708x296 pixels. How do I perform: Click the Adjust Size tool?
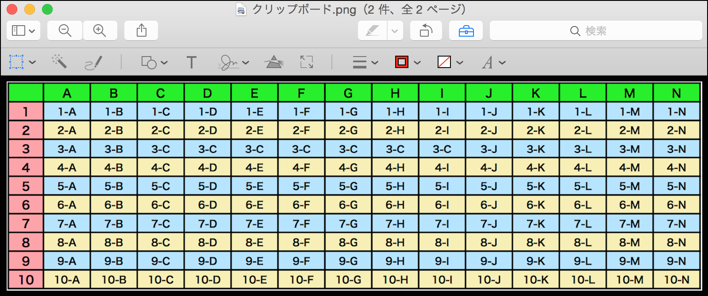[306, 62]
